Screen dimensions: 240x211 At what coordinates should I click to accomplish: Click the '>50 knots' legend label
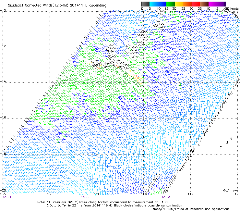click(x=231, y=9)
